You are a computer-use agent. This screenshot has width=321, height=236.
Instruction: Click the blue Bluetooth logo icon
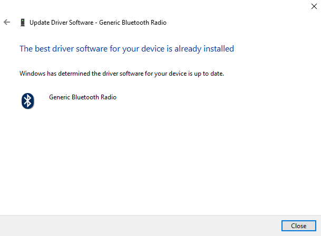[x=28, y=100]
